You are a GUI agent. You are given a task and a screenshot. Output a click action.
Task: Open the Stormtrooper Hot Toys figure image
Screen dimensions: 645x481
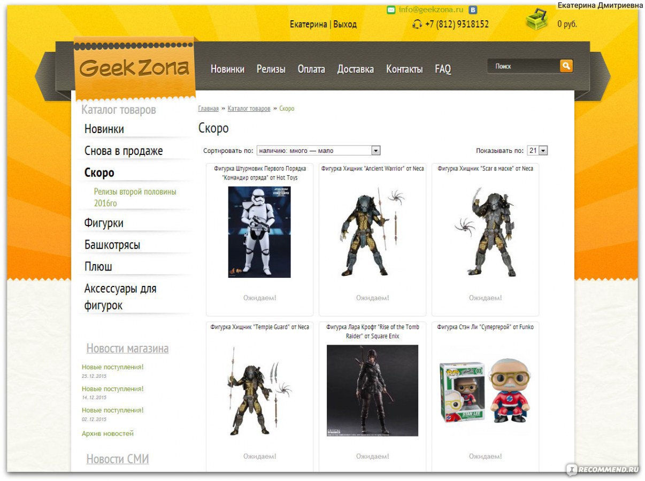click(259, 232)
